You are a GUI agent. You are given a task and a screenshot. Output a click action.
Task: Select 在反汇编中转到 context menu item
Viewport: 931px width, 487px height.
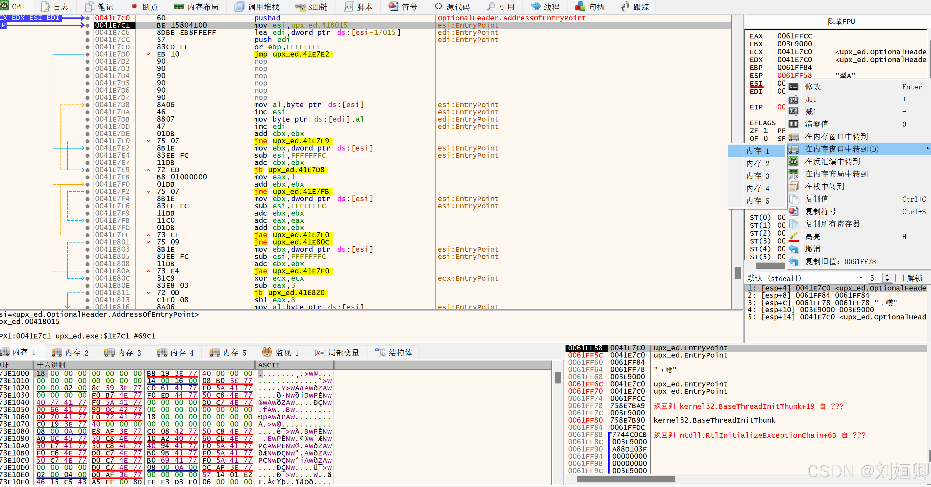tap(832, 161)
